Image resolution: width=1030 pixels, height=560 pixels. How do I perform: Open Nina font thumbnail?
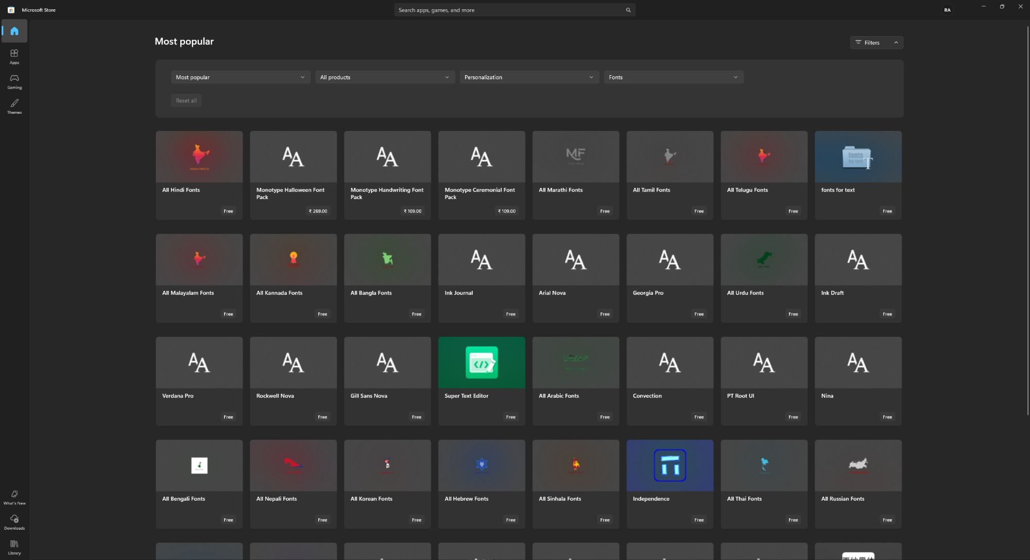pyautogui.click(x=858, y=362)
